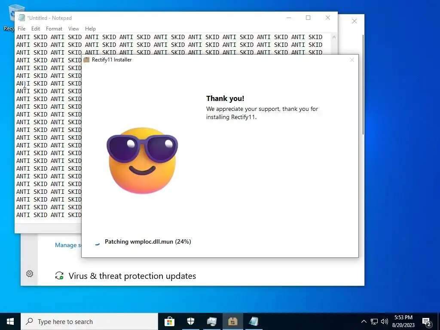440x330 pixels.
Task: Open Windows Security from the taskbar
Action: pyautogui.click(x=190, y=321)
